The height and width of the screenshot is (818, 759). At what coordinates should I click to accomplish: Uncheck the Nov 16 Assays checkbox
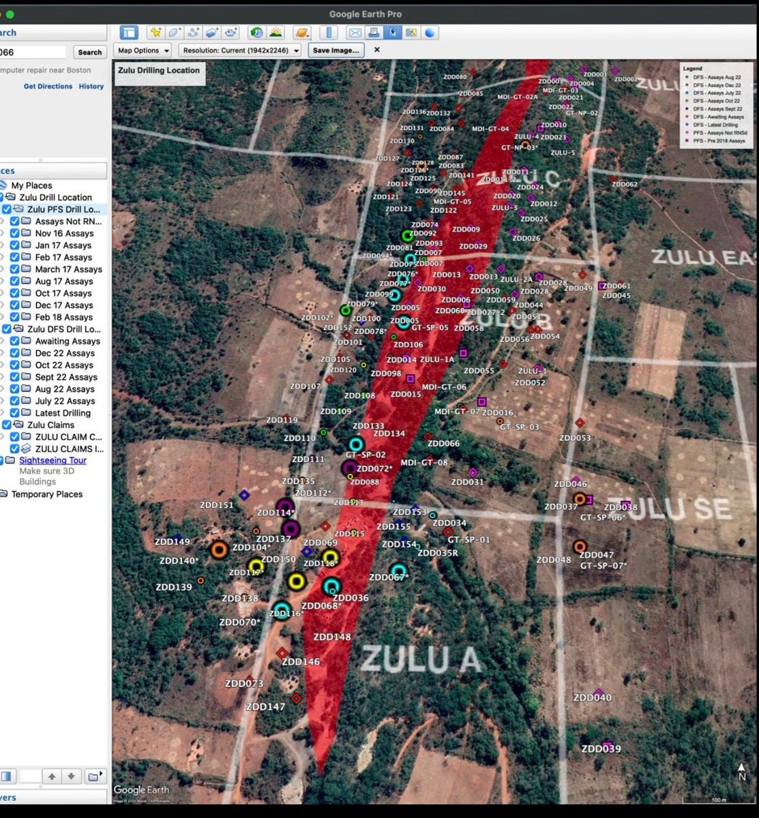[15, 233]
